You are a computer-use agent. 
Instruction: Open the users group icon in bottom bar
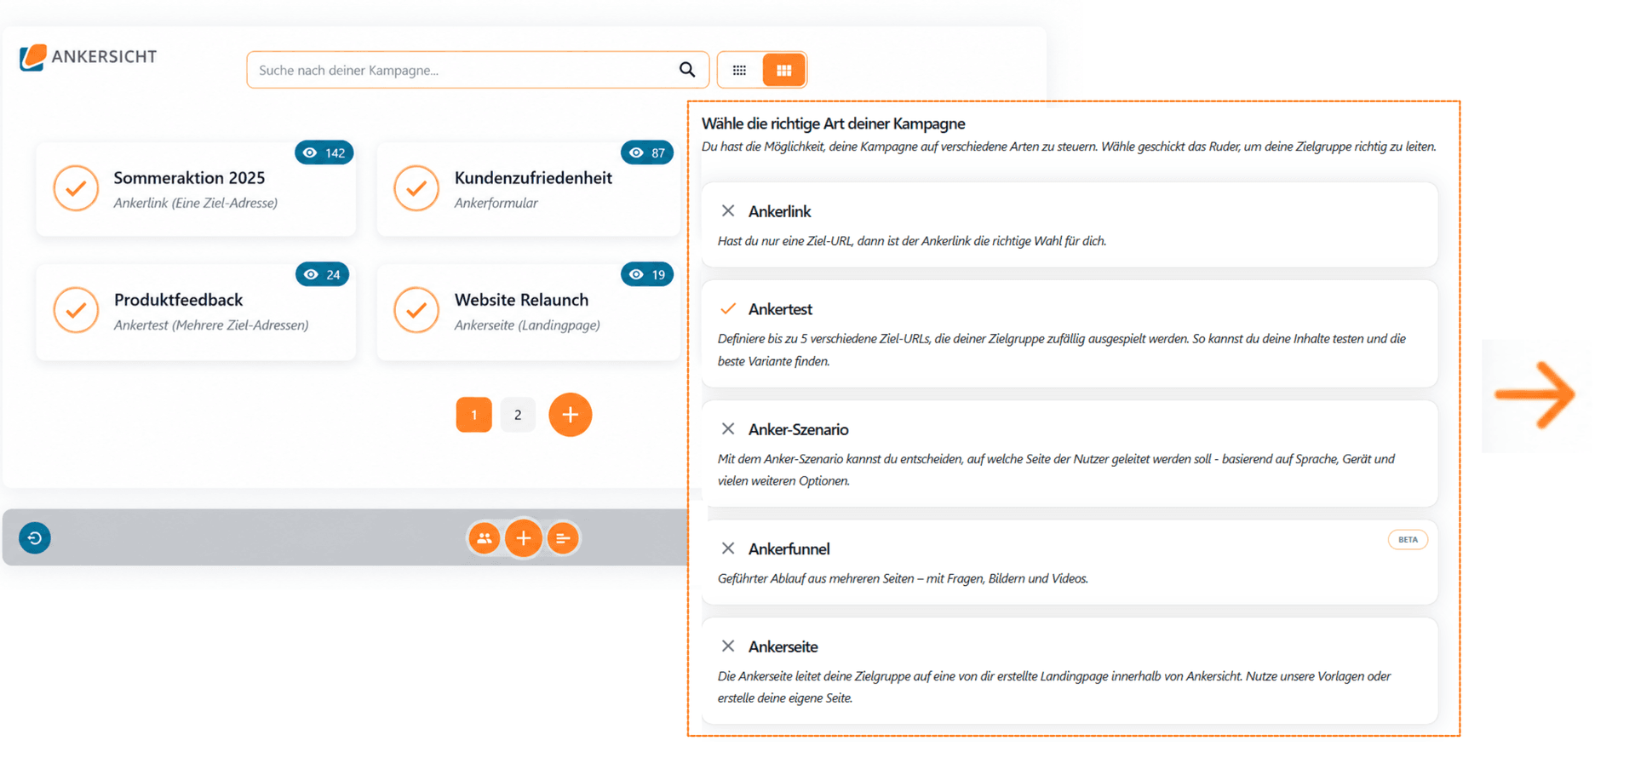tap(484, 538)
